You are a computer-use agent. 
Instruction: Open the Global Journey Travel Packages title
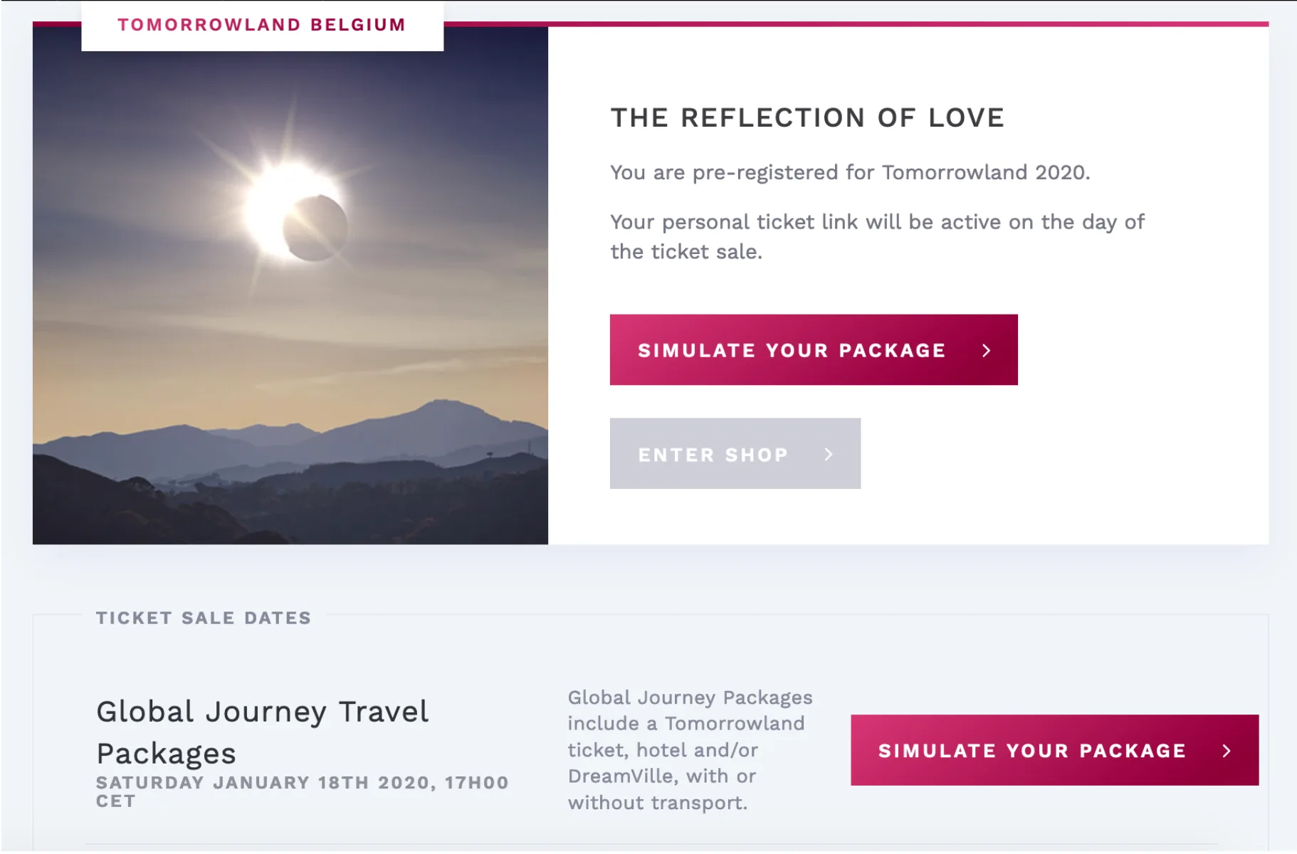262,732
